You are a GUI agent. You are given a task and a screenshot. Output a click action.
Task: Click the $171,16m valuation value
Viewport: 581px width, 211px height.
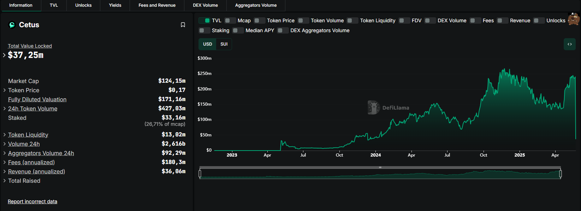(172, 99)
